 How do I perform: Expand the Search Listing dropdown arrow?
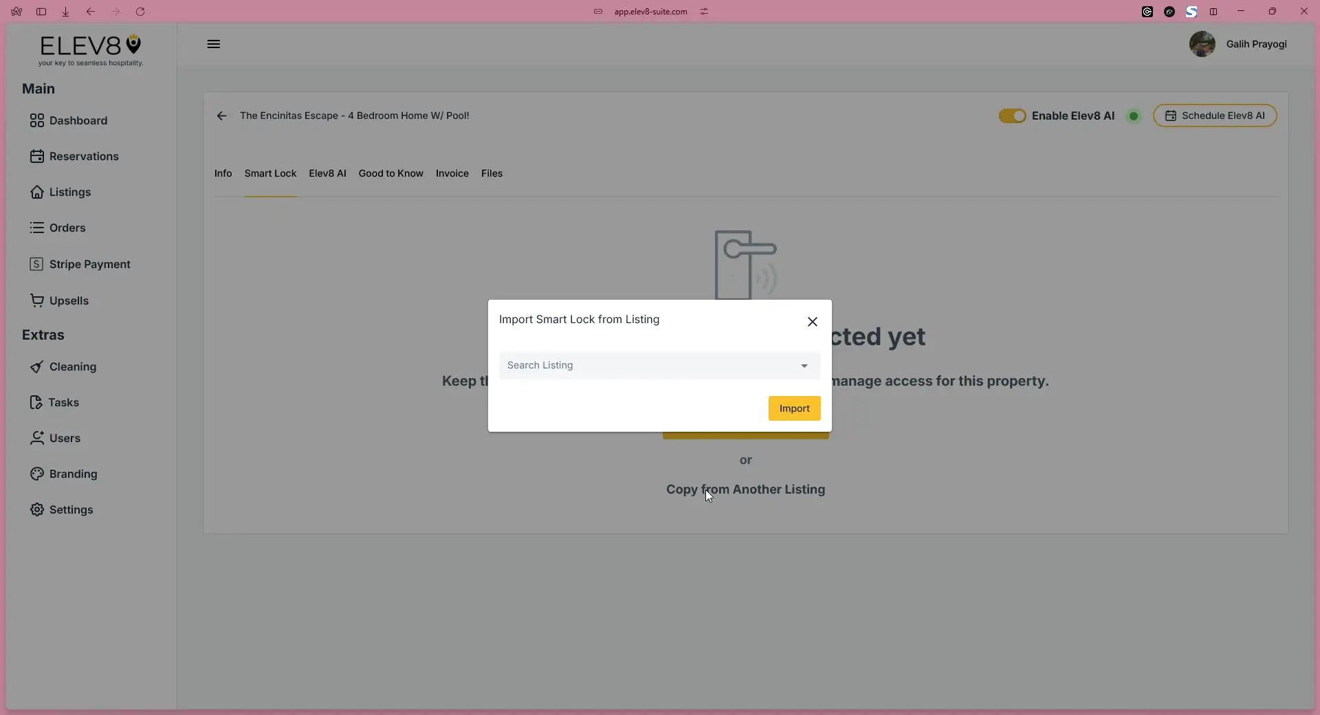tap(804, 366)
